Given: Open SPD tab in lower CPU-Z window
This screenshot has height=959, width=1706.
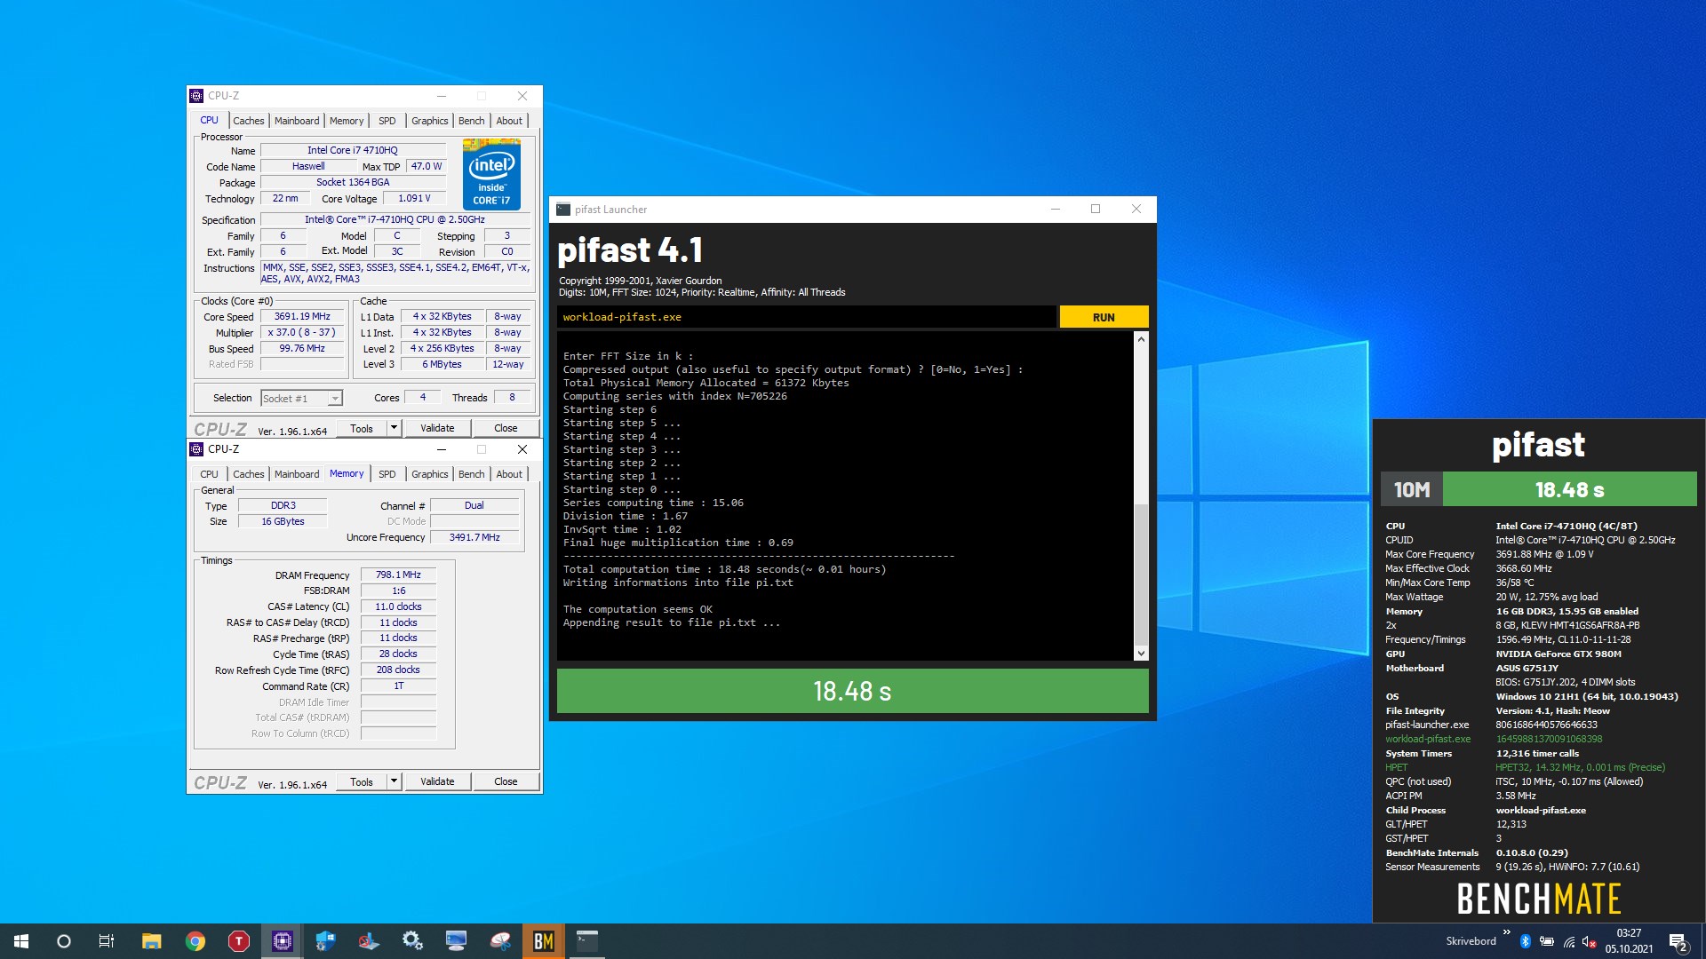Looking at the screenshot, I should pyautogui.click(x=387, y=474).
